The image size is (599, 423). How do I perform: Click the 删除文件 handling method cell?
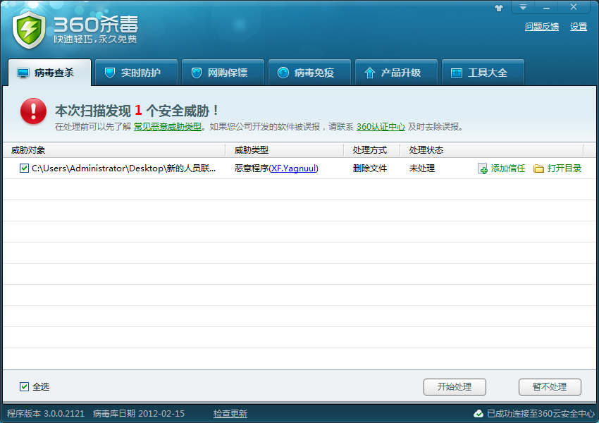pyautogui.click(x=370, y=168)
